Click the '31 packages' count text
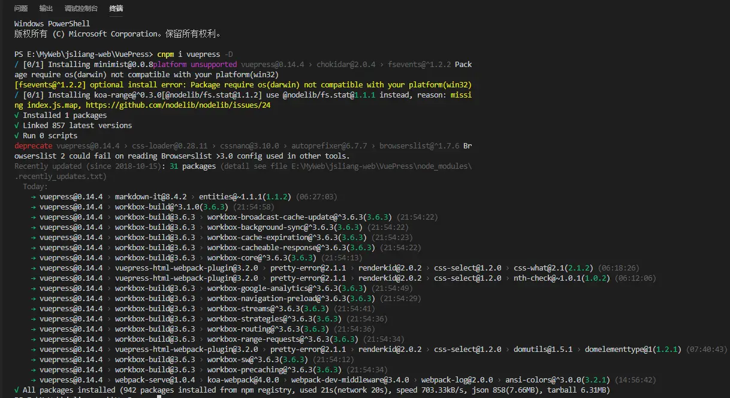Viewport: 730px width, 398px height. [193, 166]
